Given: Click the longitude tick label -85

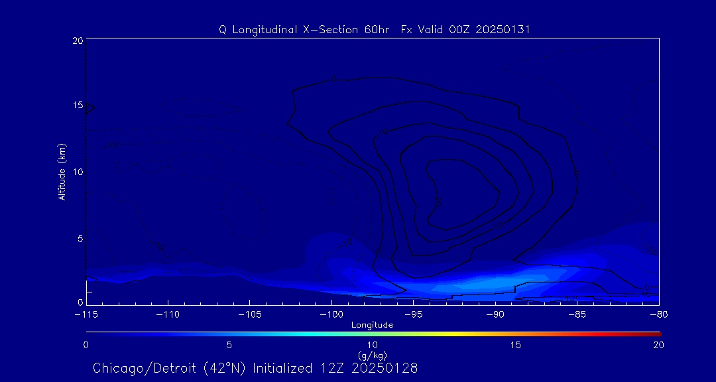Looking at the screenshot, I should [577, 315].
